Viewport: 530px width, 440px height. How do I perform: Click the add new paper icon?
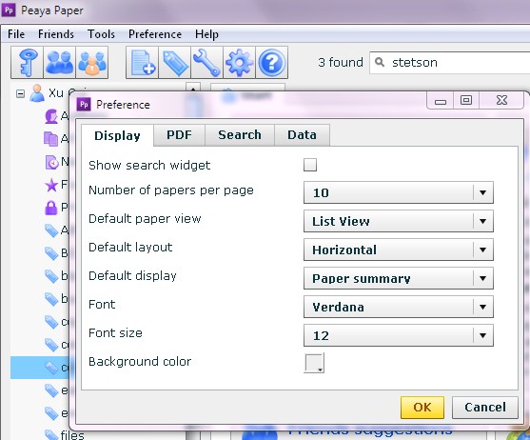click(x=143, y=63)
